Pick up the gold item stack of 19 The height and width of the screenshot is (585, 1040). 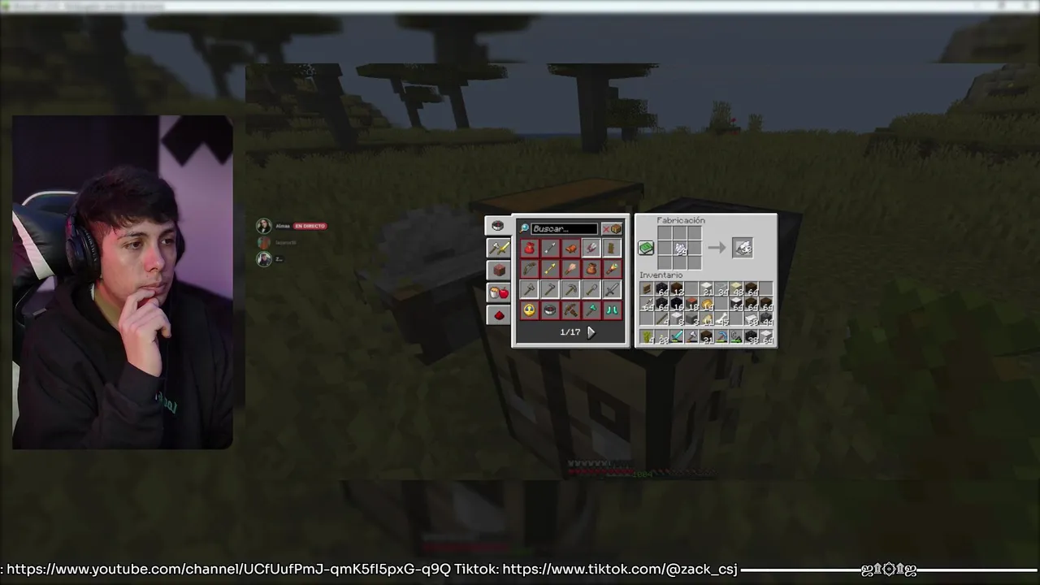coord(706,303)
